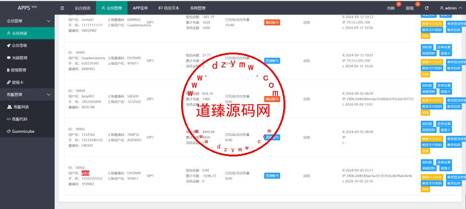The height and width of the screenshot is (209, 466).
Task: Click 修改登录密码 for user yeics
Action: click(x=456, y=177)
